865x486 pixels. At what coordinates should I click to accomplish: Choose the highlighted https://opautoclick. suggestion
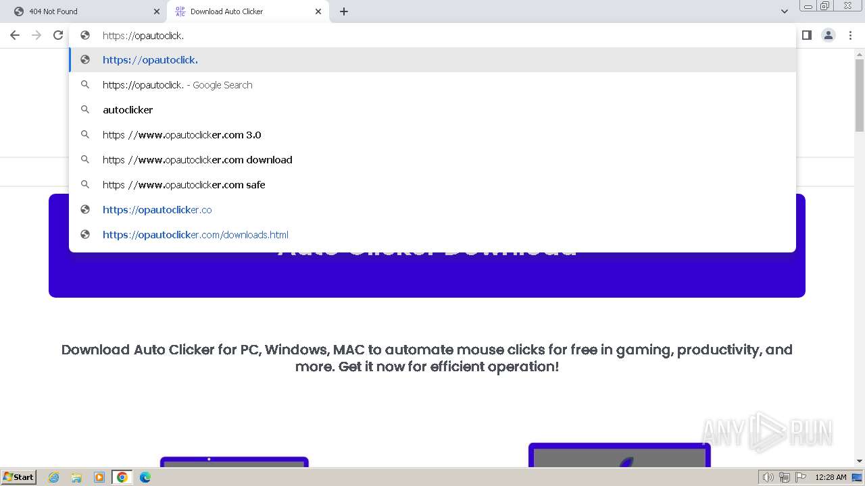432,60
